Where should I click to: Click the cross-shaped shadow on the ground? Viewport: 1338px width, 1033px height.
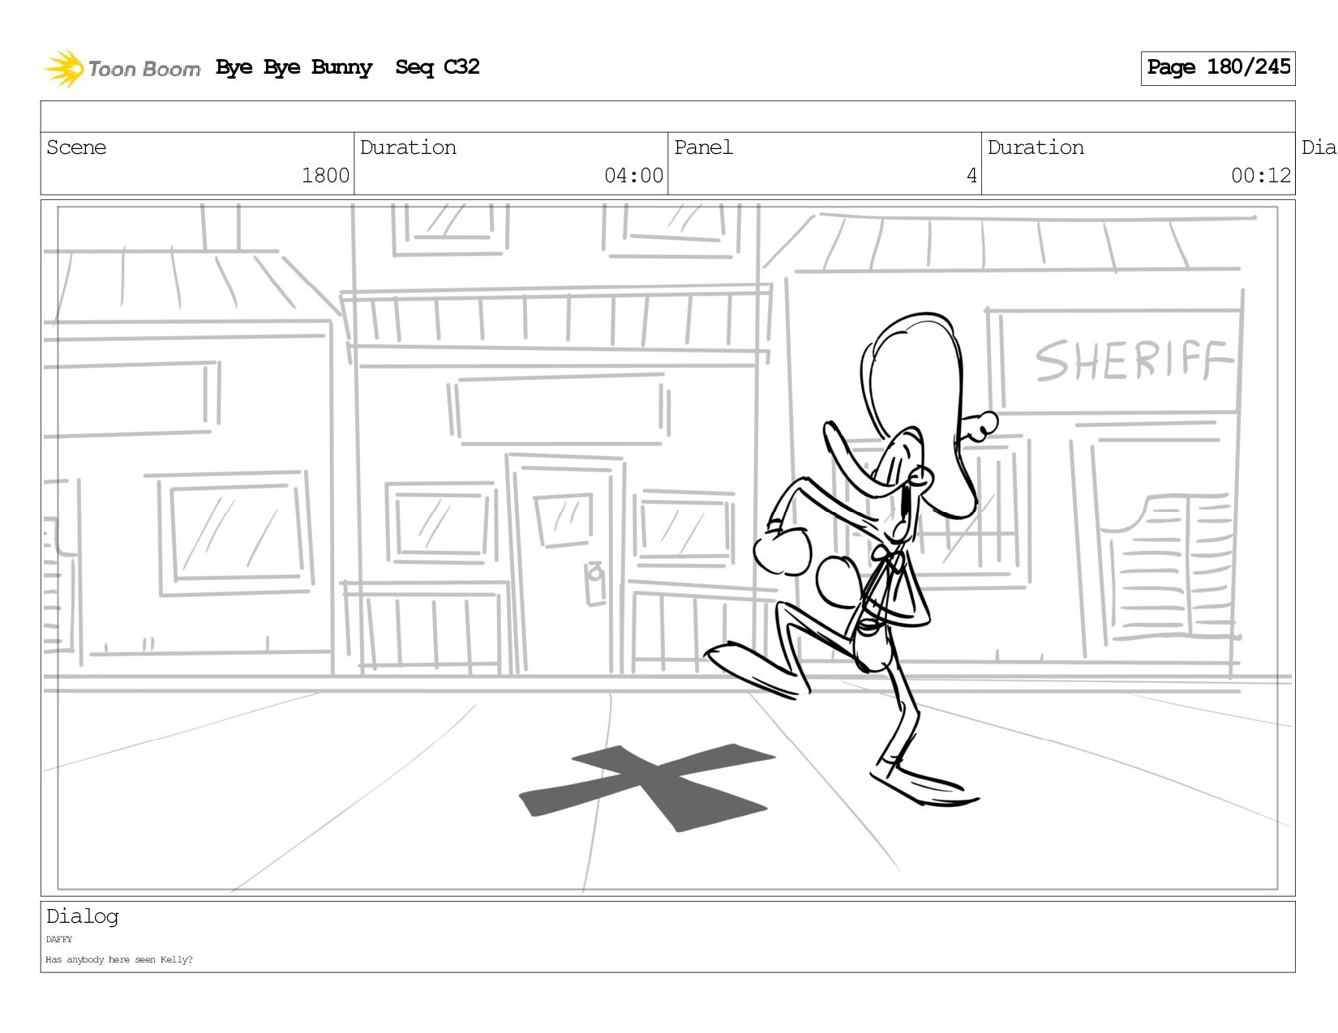[x=647, y=788]
